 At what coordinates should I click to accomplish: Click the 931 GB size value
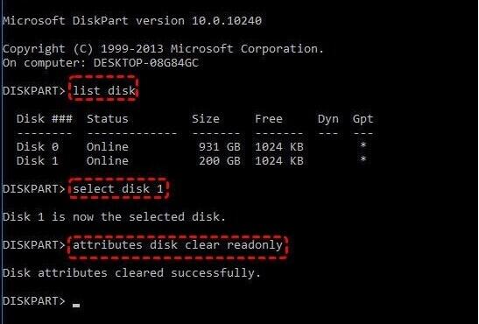[220, 146]
